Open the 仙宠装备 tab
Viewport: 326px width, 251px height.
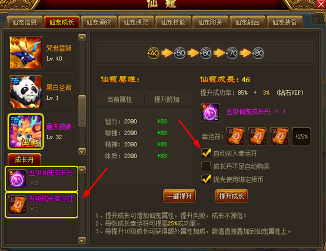click(284, 22)
